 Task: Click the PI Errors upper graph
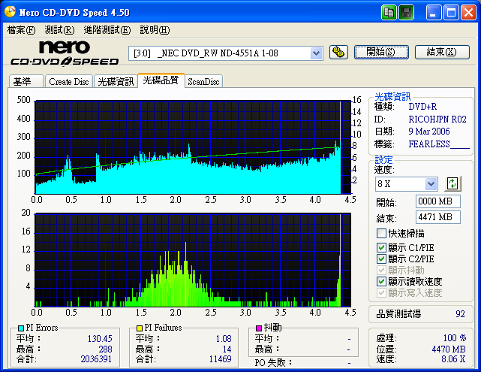(x=193, y=147)
